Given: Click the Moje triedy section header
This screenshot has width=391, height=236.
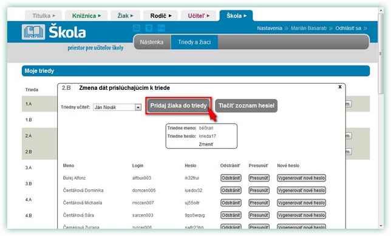Looking at the screenshot, I should point(195,71).
